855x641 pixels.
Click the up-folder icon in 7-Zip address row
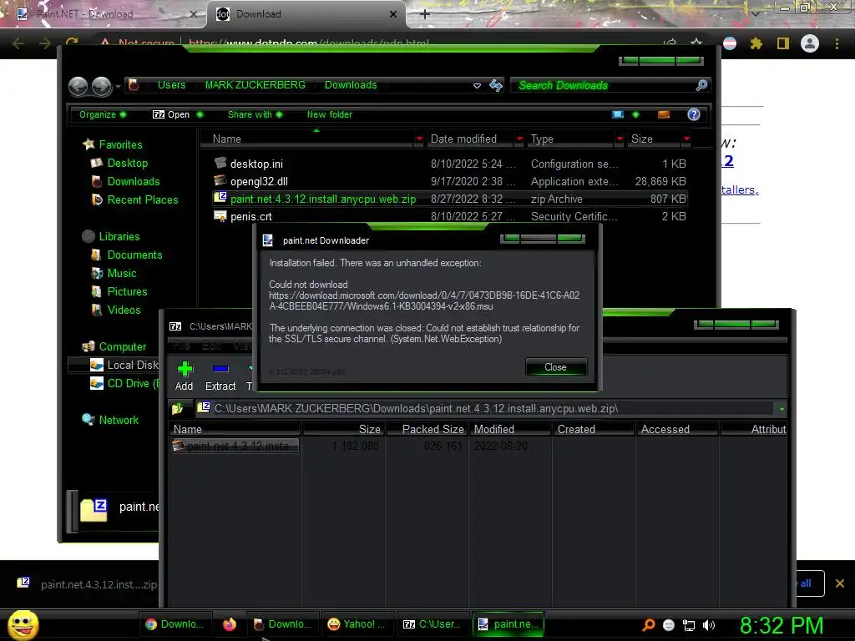click(x=177, y=408)
